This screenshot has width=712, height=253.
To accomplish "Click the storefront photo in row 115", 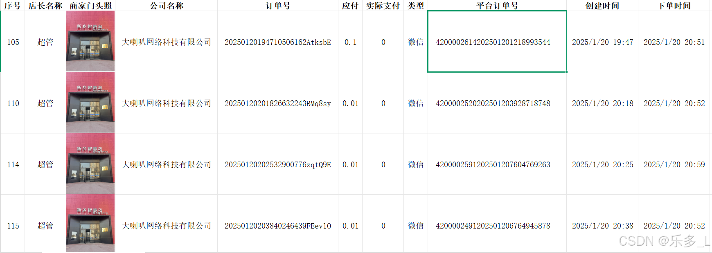I will click(90, 223).
